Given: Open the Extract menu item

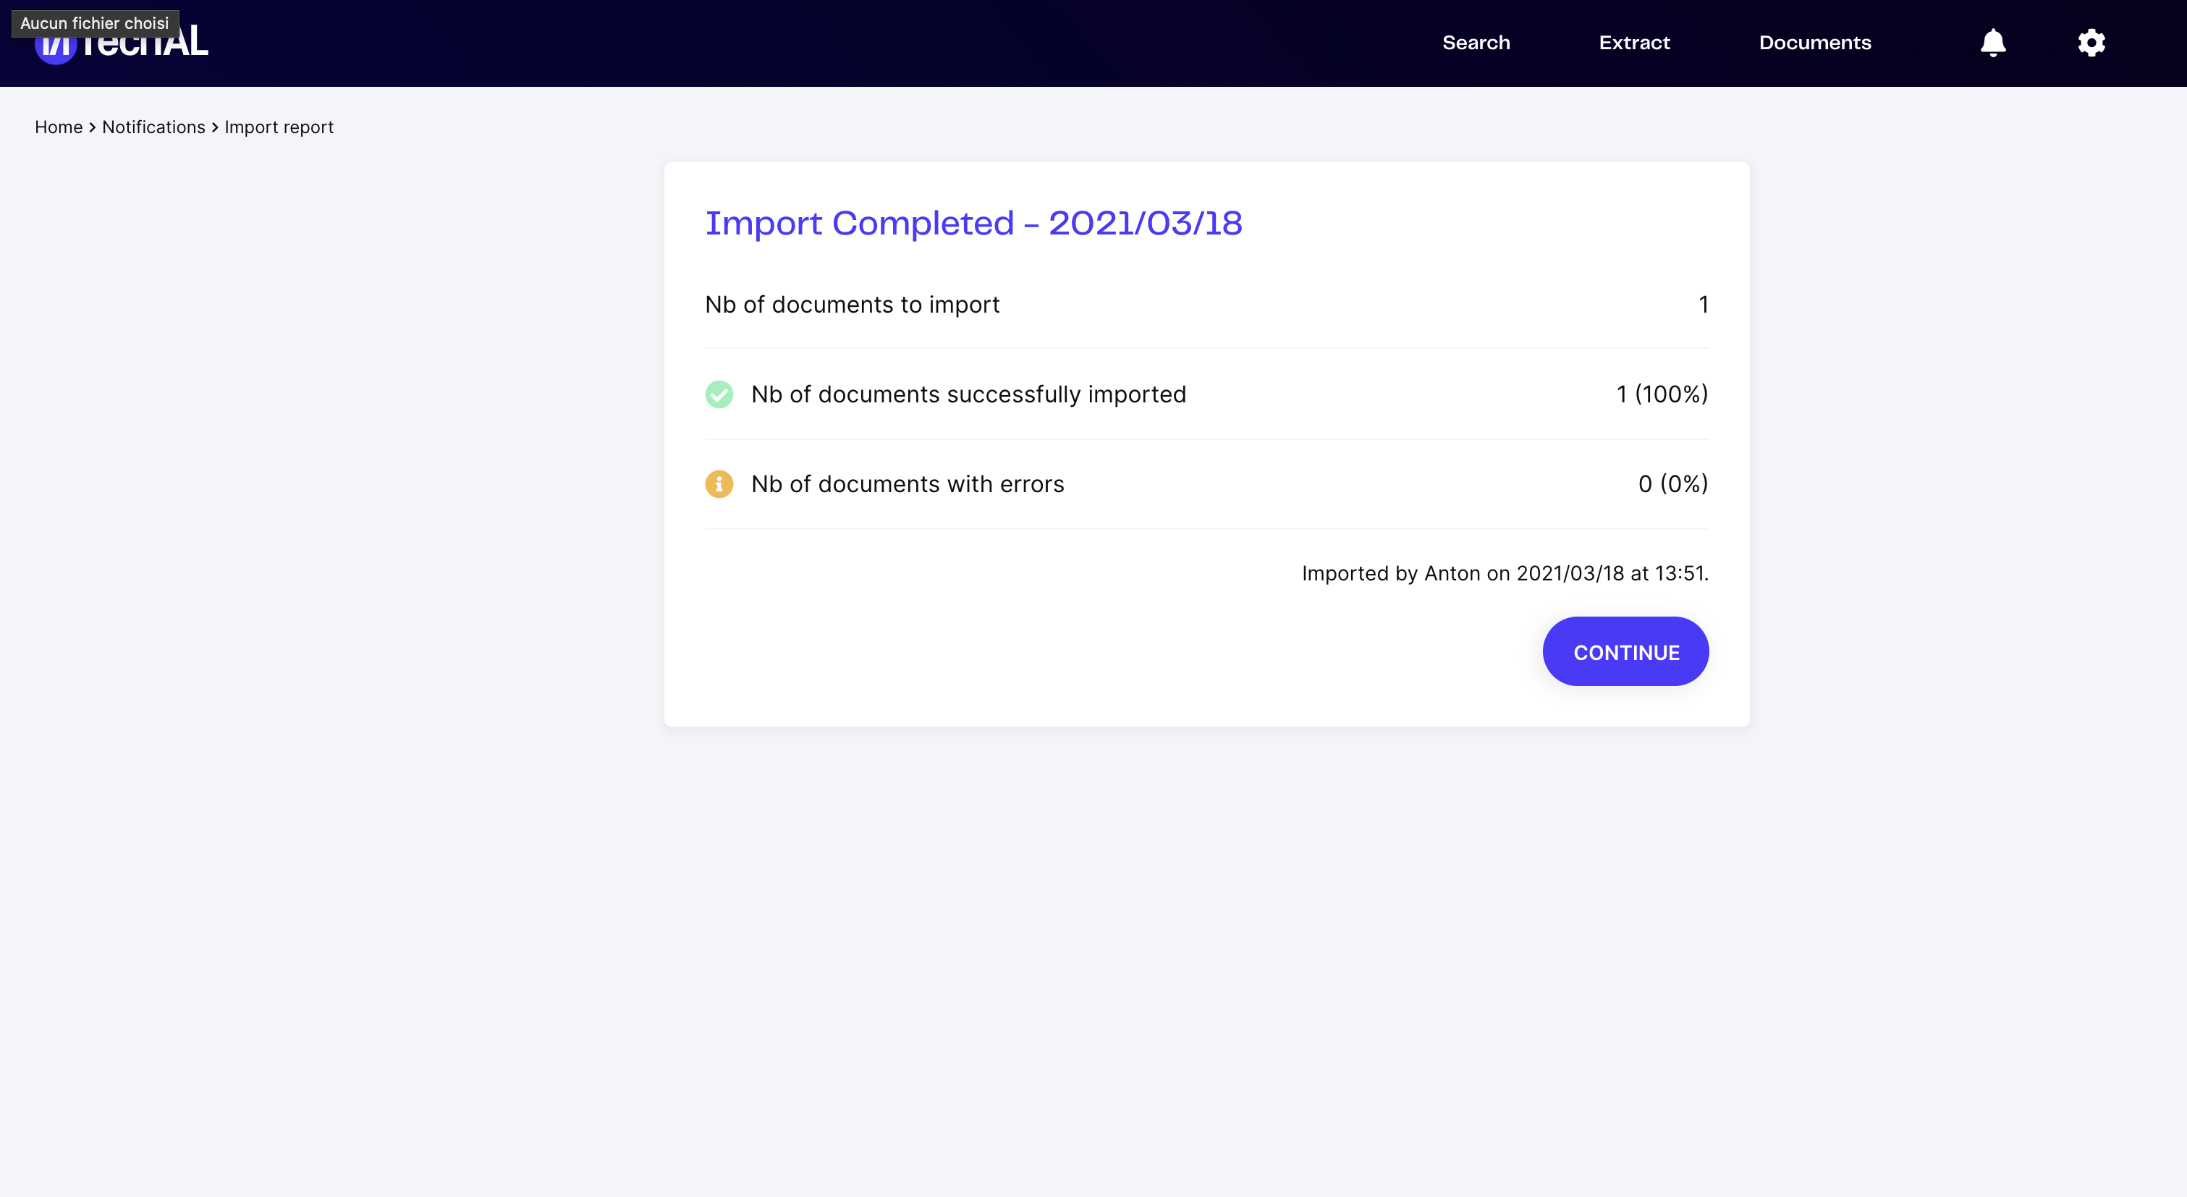Looking at the screenshot, I should tap(1633, 43).
